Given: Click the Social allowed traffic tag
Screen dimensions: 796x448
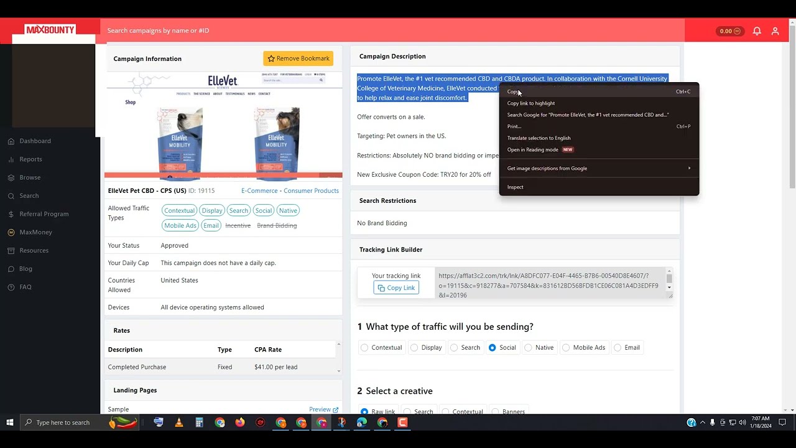Looking at the screenshot, I should tap(264, 211).
